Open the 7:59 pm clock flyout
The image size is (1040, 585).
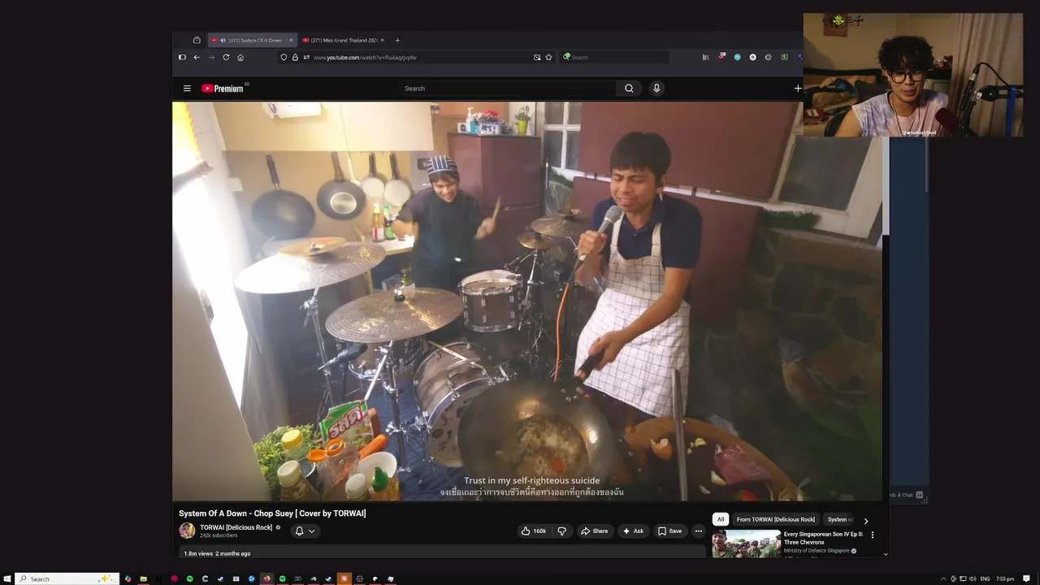[x=1005, y=578]
